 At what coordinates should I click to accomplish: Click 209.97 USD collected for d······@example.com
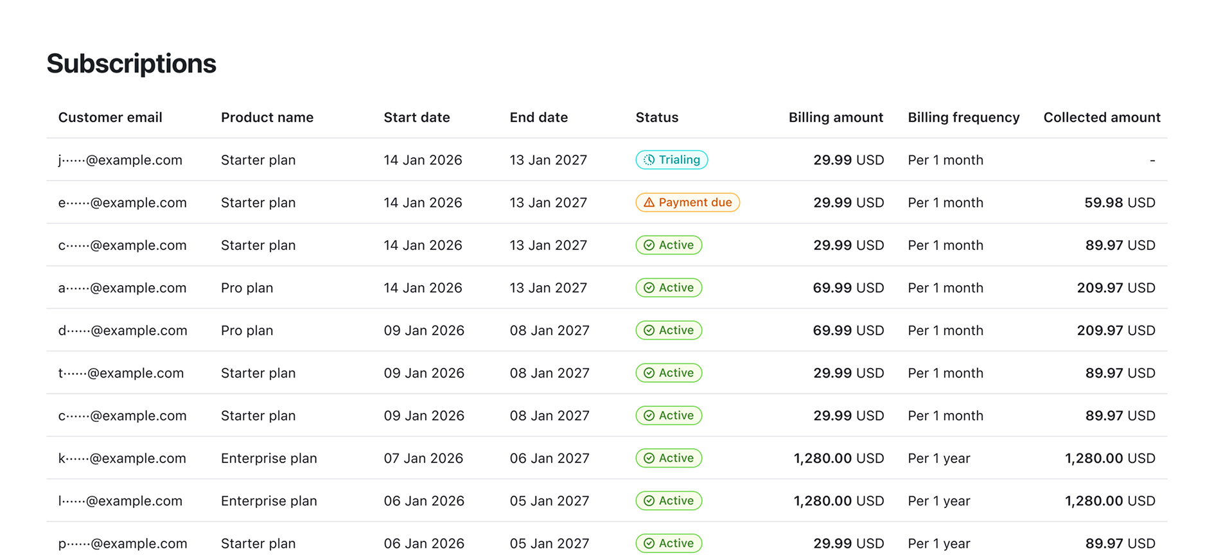tap(1116, 330)
